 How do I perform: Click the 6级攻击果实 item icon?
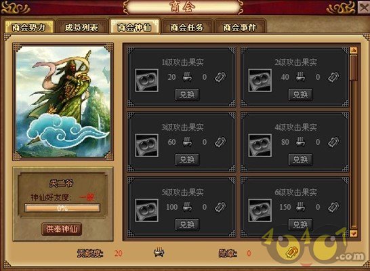point(260,210)
